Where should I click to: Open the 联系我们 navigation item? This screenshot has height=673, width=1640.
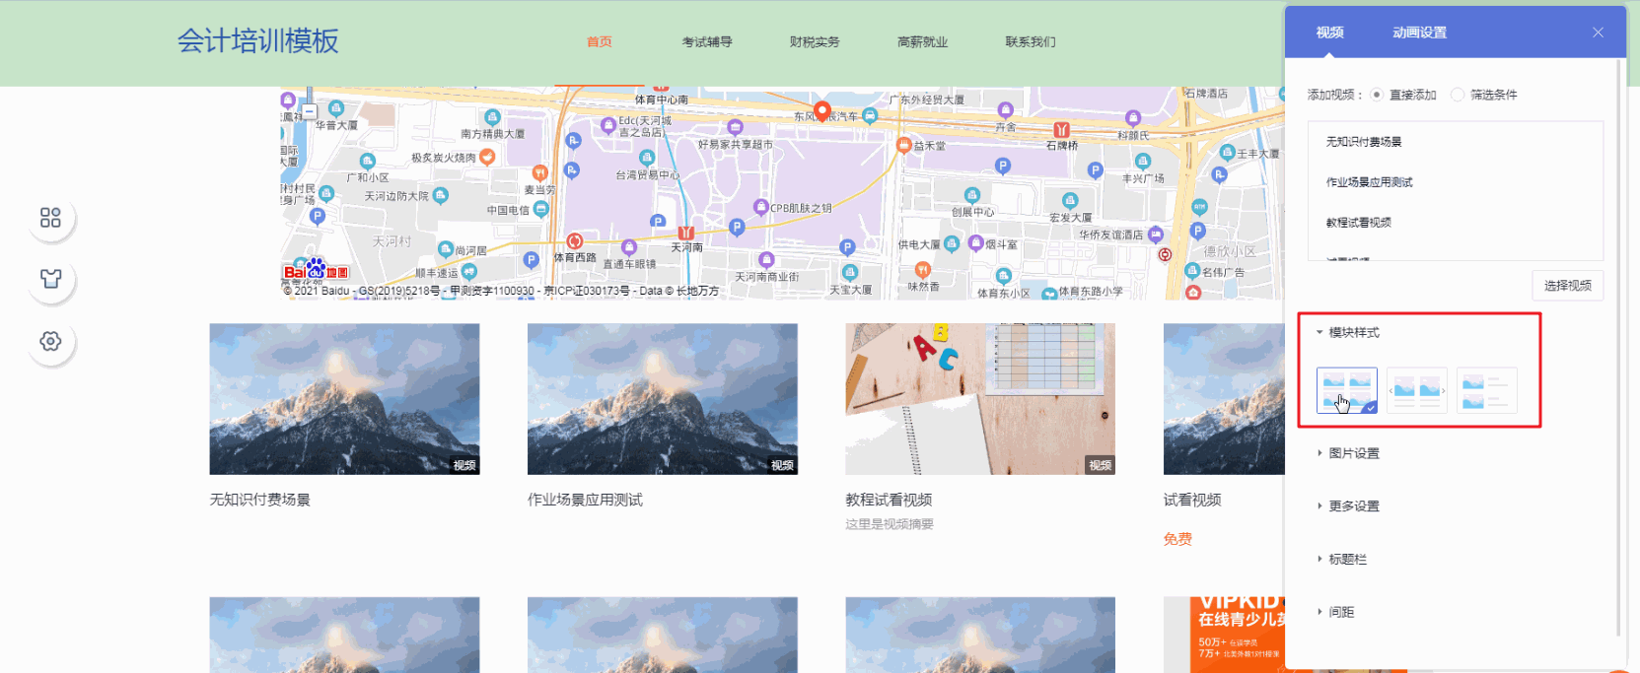[x=1031, y=42]
